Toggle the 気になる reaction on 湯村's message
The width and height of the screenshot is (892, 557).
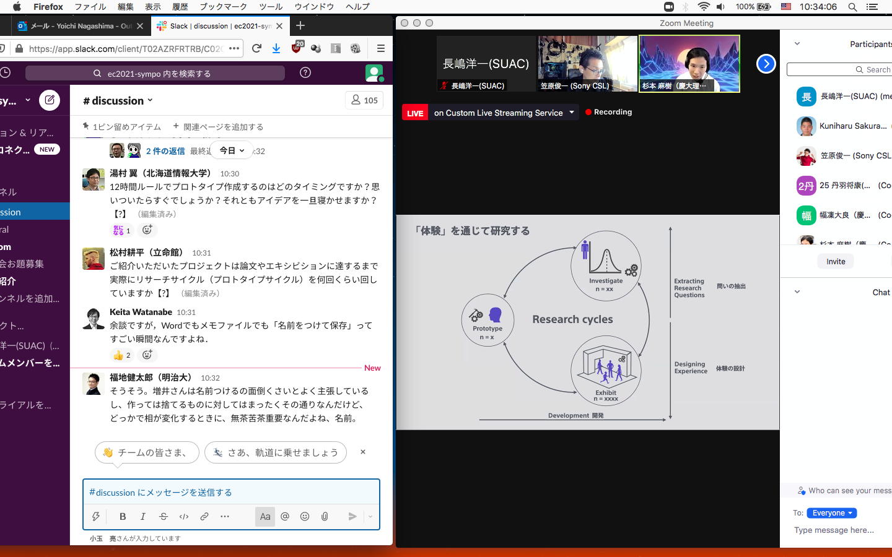(121, 230)
